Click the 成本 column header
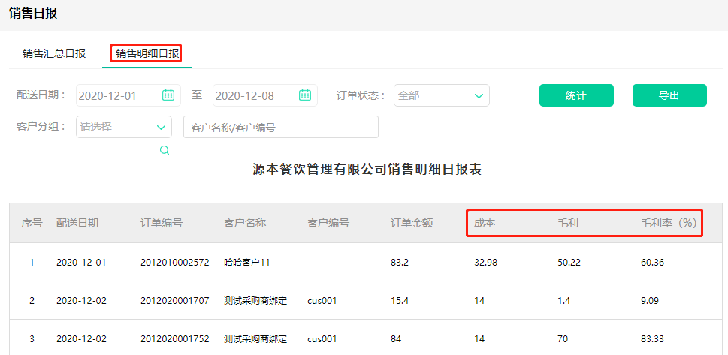This screenshot has width=728, height=355. [x=485, y=223]
